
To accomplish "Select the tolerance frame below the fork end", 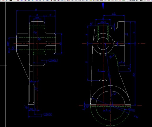I will click(48, 114).
